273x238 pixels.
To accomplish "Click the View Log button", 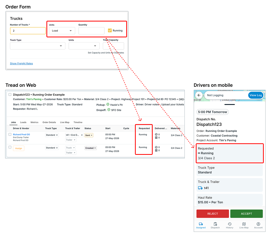I will (x=256, y=95).
